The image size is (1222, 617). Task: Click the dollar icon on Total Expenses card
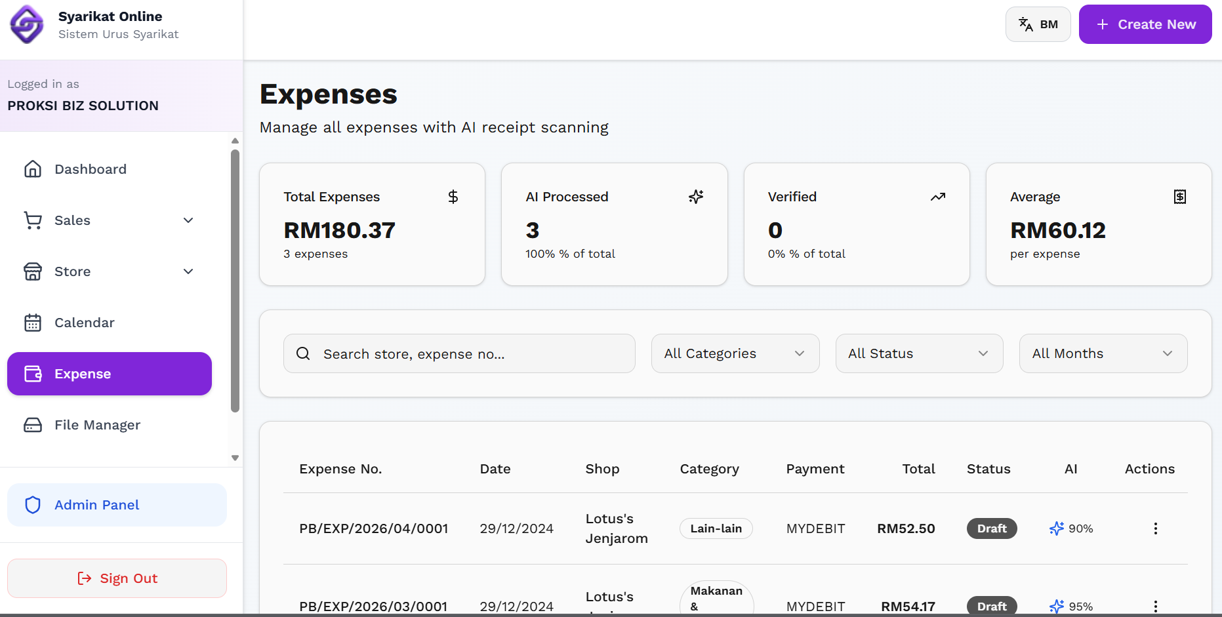[453, 197]
